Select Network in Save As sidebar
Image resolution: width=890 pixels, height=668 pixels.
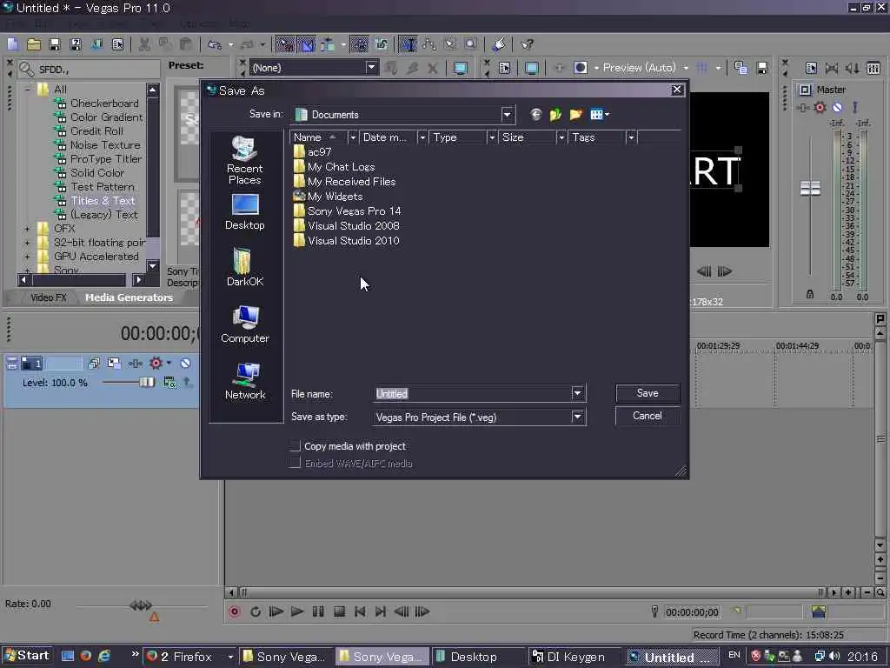[x=244, y=381]
